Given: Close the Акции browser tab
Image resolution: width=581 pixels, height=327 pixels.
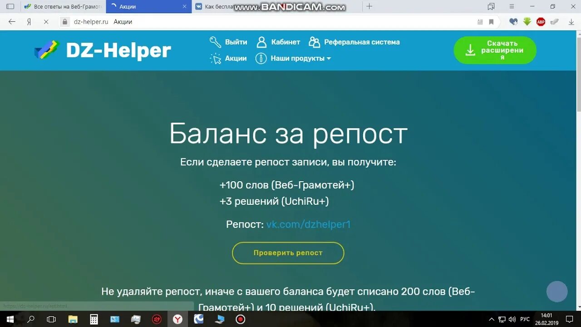Looking at the screenshot, I should click(x=184, y=7).
